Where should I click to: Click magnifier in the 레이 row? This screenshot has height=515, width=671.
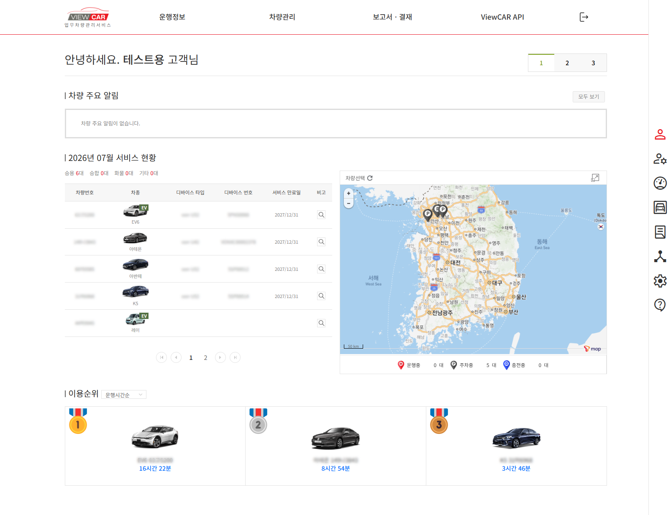(x=321, y=323)
